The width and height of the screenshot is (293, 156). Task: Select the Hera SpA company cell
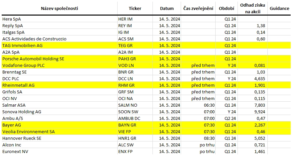pos(59,19)
